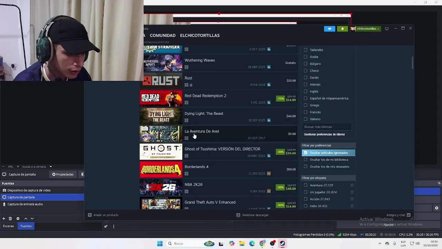
Task: Check Ocultar los de mi biblioteca
Action: pyautogui.click(x=305, y=159)
